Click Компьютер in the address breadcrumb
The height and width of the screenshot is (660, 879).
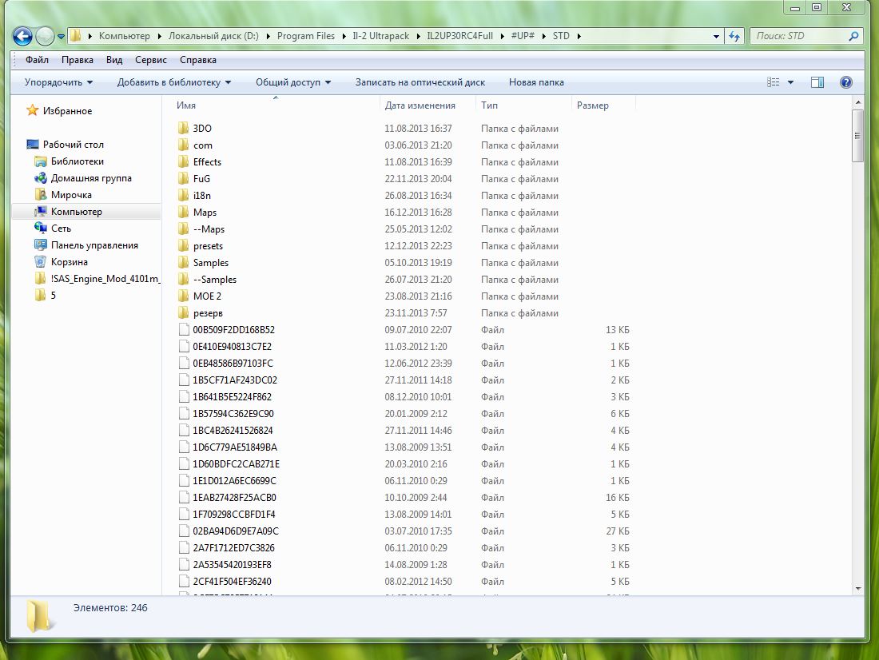[x=125, y=36]
